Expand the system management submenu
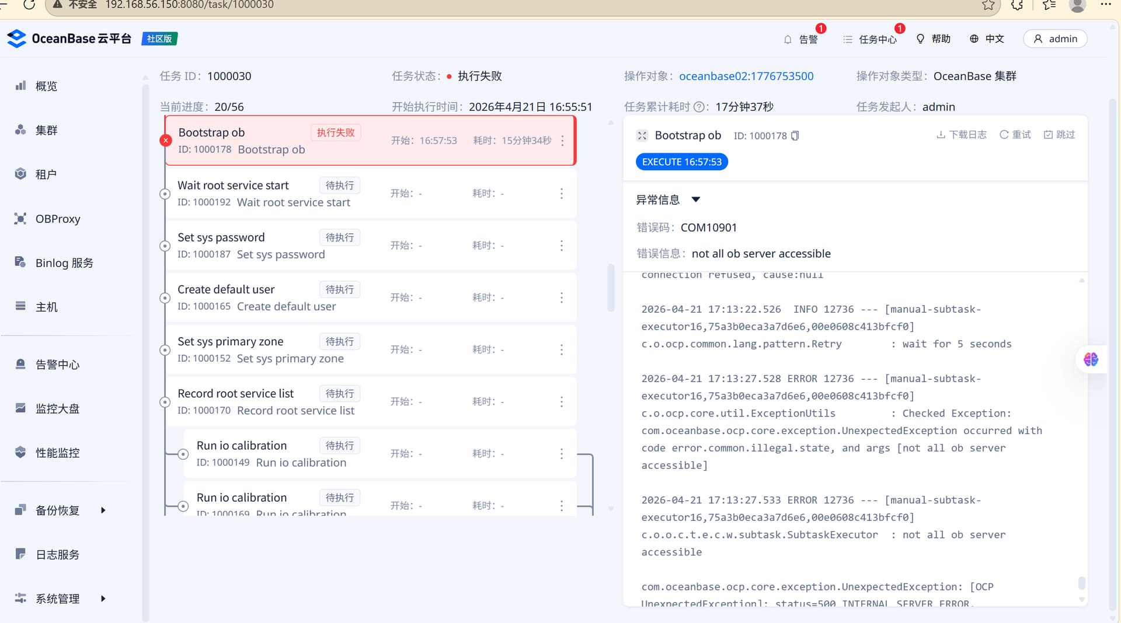 (103, 598)
